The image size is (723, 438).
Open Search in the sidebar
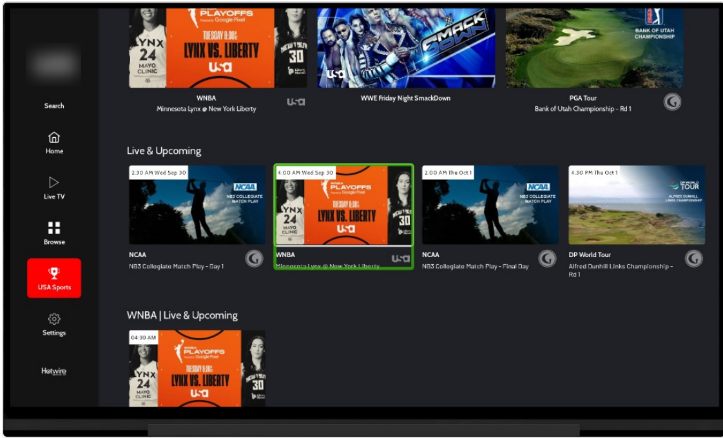(54, 106)
